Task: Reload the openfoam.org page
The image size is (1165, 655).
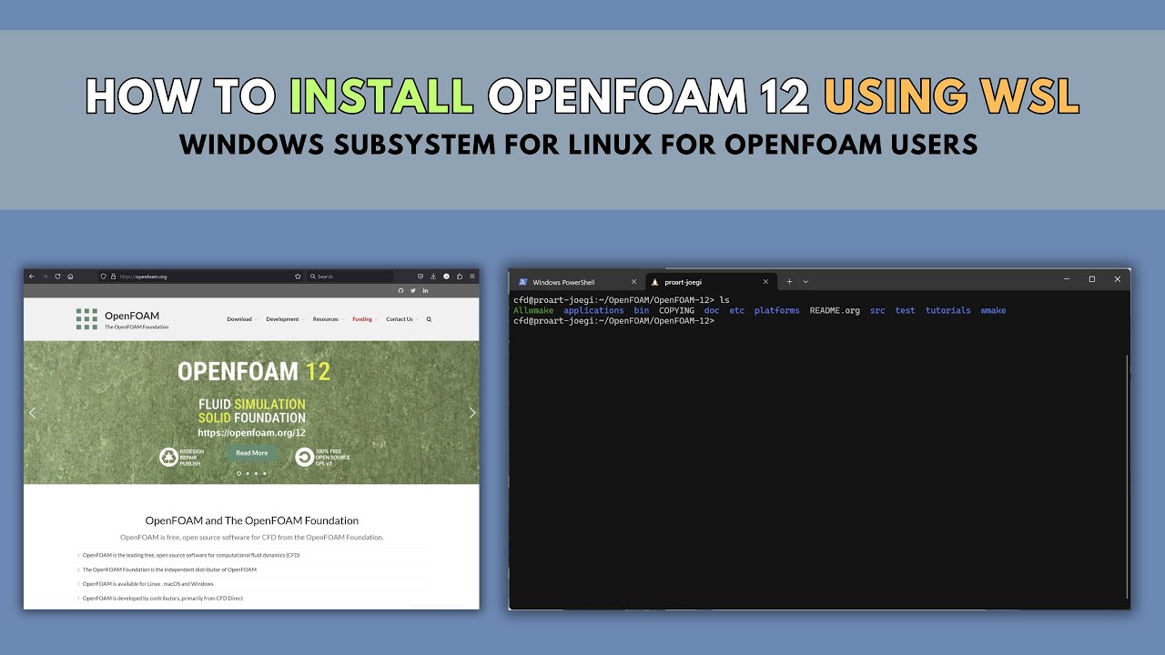Action: point(57,276)
